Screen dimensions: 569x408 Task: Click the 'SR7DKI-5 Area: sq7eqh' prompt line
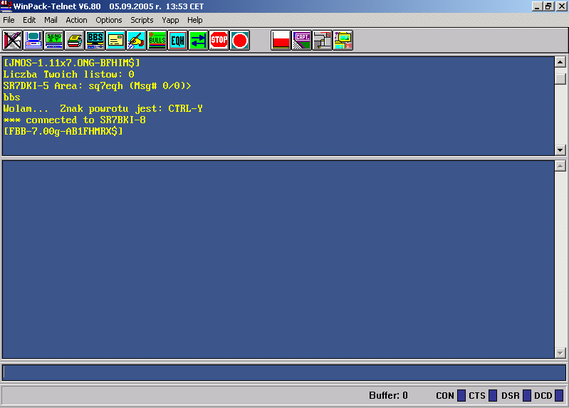tap(97, 85)
